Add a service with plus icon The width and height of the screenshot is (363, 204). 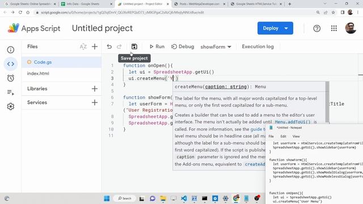[95, 102]
